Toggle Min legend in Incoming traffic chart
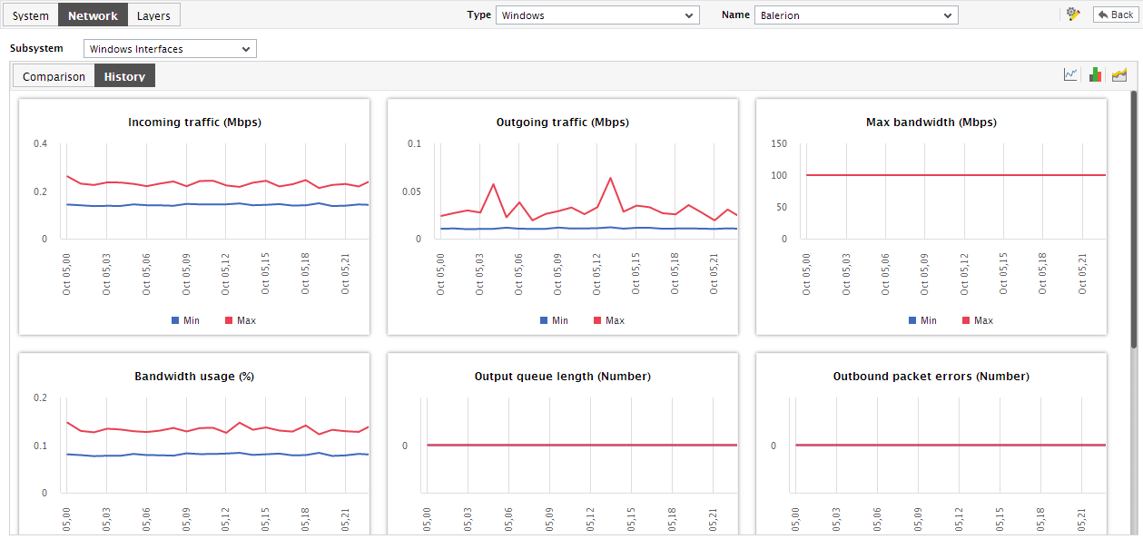The width and height of the screenshot is (1143, 539). coord(186,320)
